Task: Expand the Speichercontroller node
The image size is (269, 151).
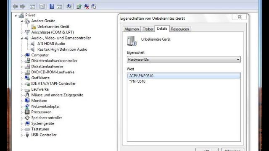Action: [22, 118]
